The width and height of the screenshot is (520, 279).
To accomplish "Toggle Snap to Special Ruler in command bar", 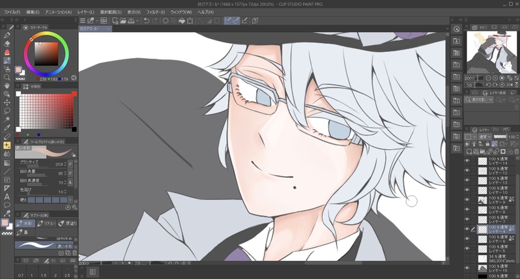I will tap(236, 21).
